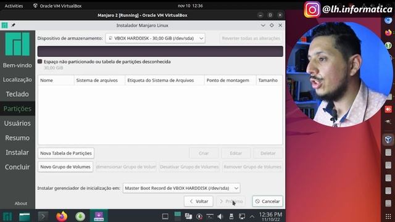
Task: Click the installer title bar down-chevron icon
Action: (263, 25)
